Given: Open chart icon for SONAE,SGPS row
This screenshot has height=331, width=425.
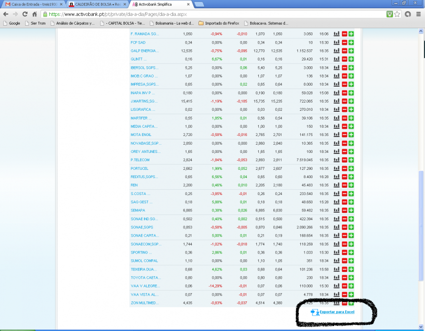Looking at the screenshot, I should point(336,227).
